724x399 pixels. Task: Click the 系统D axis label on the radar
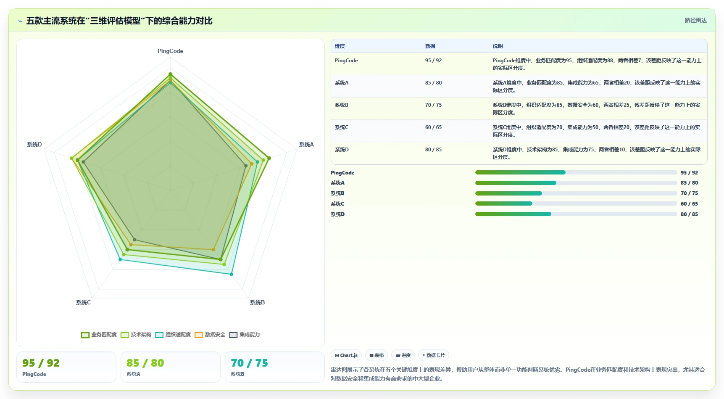click(34, 145)
